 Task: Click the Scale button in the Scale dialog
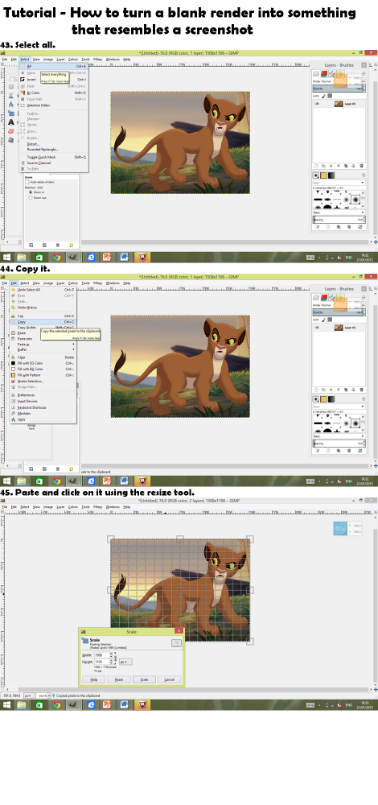point(144,679)
